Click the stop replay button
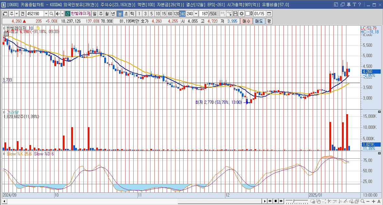 (276, 201)
